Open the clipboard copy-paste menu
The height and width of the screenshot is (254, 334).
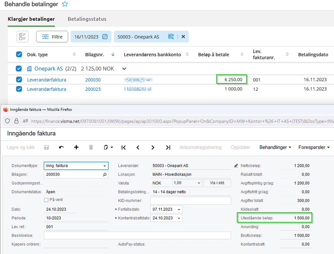pos(108,147)
